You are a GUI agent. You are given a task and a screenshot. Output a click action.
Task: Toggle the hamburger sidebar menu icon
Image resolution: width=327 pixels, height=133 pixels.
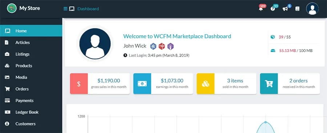coord(65,9)
